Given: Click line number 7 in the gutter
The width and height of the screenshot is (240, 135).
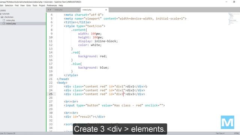Looking at the screenshot, I should click(52, 26).
